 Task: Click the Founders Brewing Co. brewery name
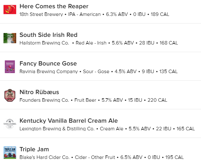click(x=44, y=100)
